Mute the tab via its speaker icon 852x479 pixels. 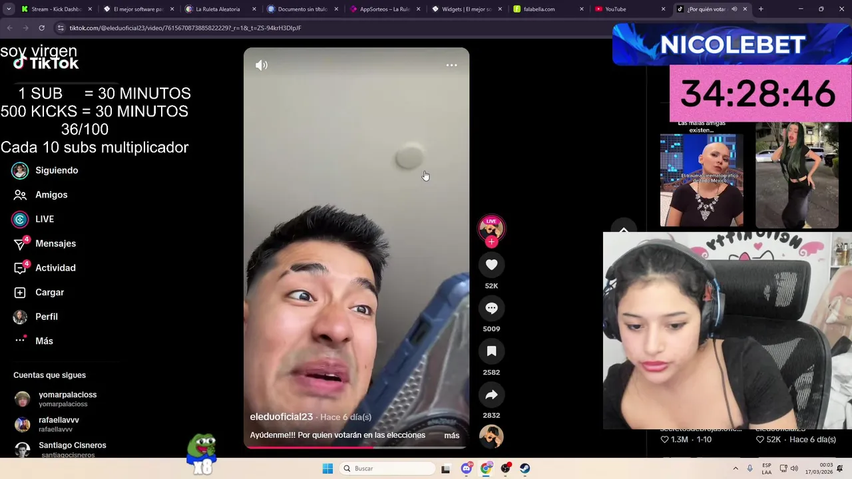pos(734,9)
